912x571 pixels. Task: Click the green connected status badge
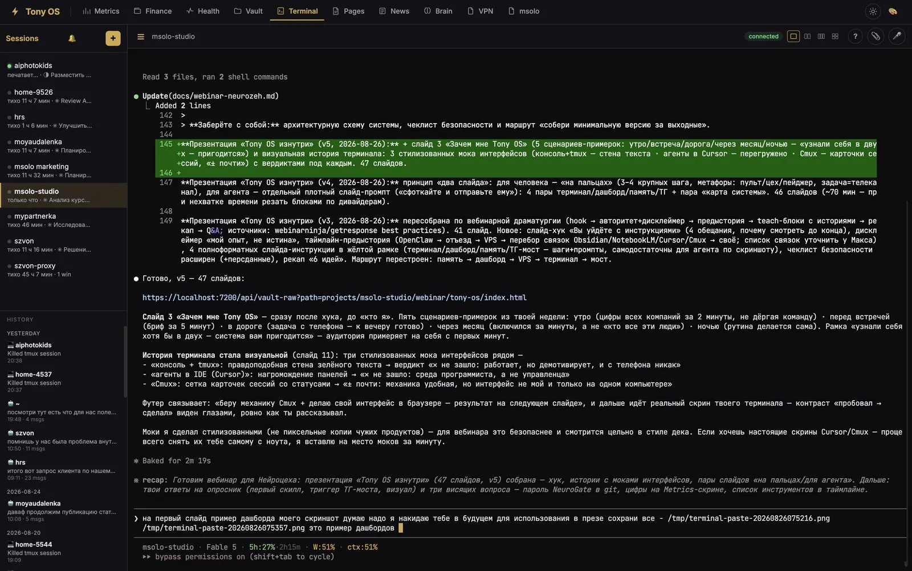point(763,36)
